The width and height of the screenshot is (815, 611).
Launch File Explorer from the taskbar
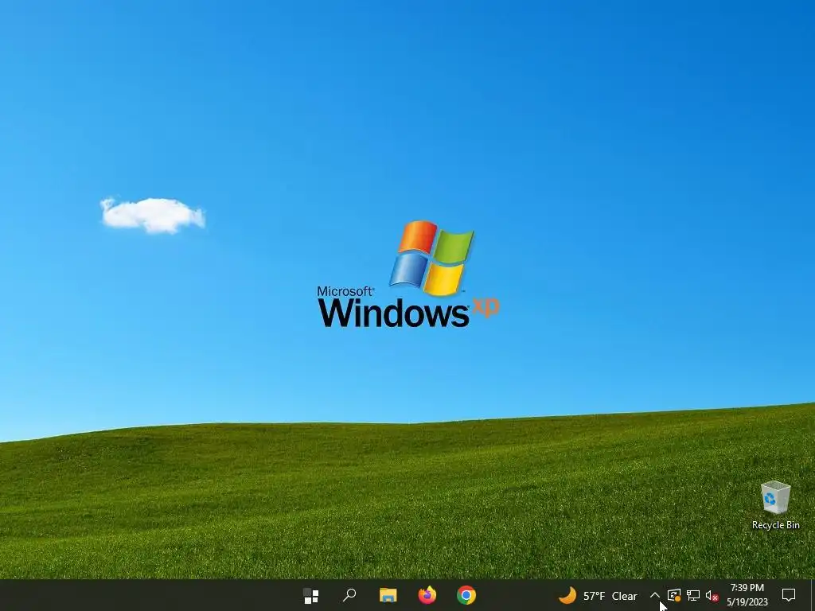[388, 595]
